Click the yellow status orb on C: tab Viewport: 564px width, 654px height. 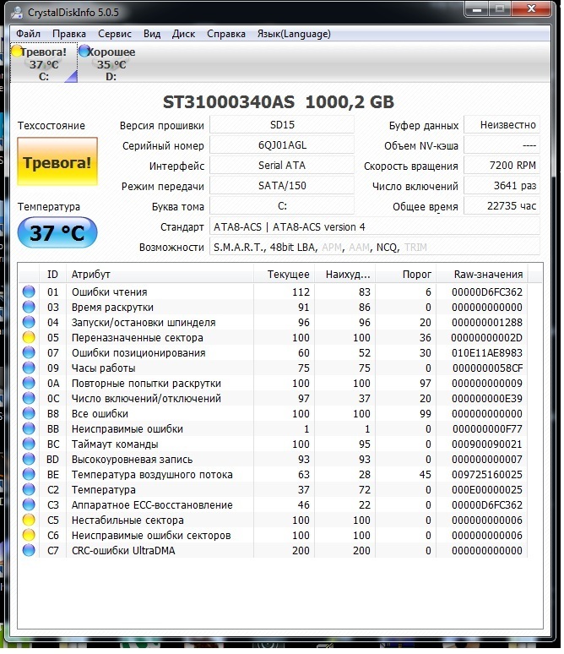17,52
